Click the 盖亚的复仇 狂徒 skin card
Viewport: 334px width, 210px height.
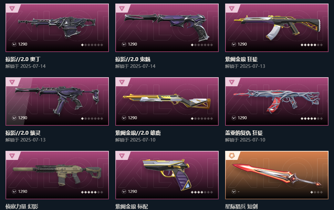277,101
